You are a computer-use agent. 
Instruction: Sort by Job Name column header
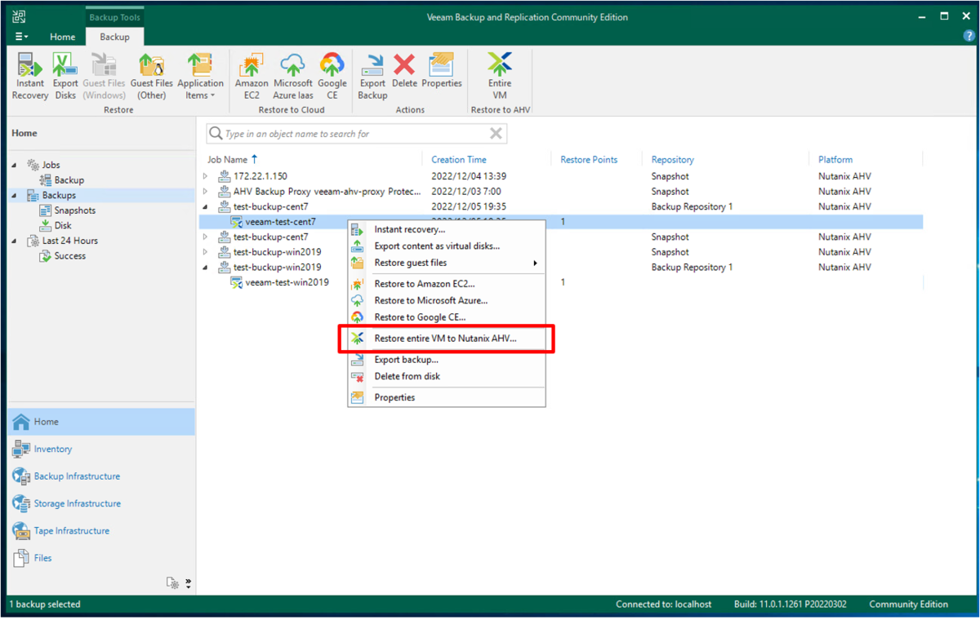coord(227,160)
